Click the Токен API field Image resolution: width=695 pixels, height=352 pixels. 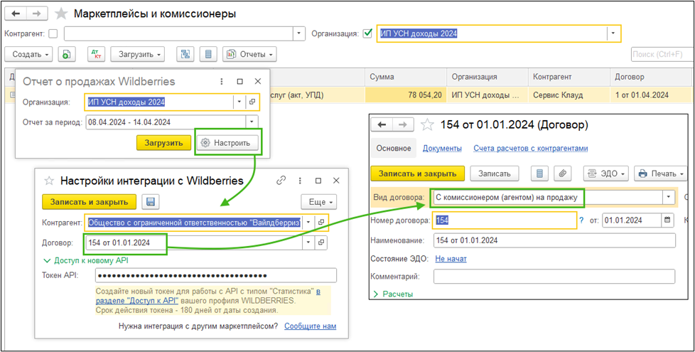(216, 275)
